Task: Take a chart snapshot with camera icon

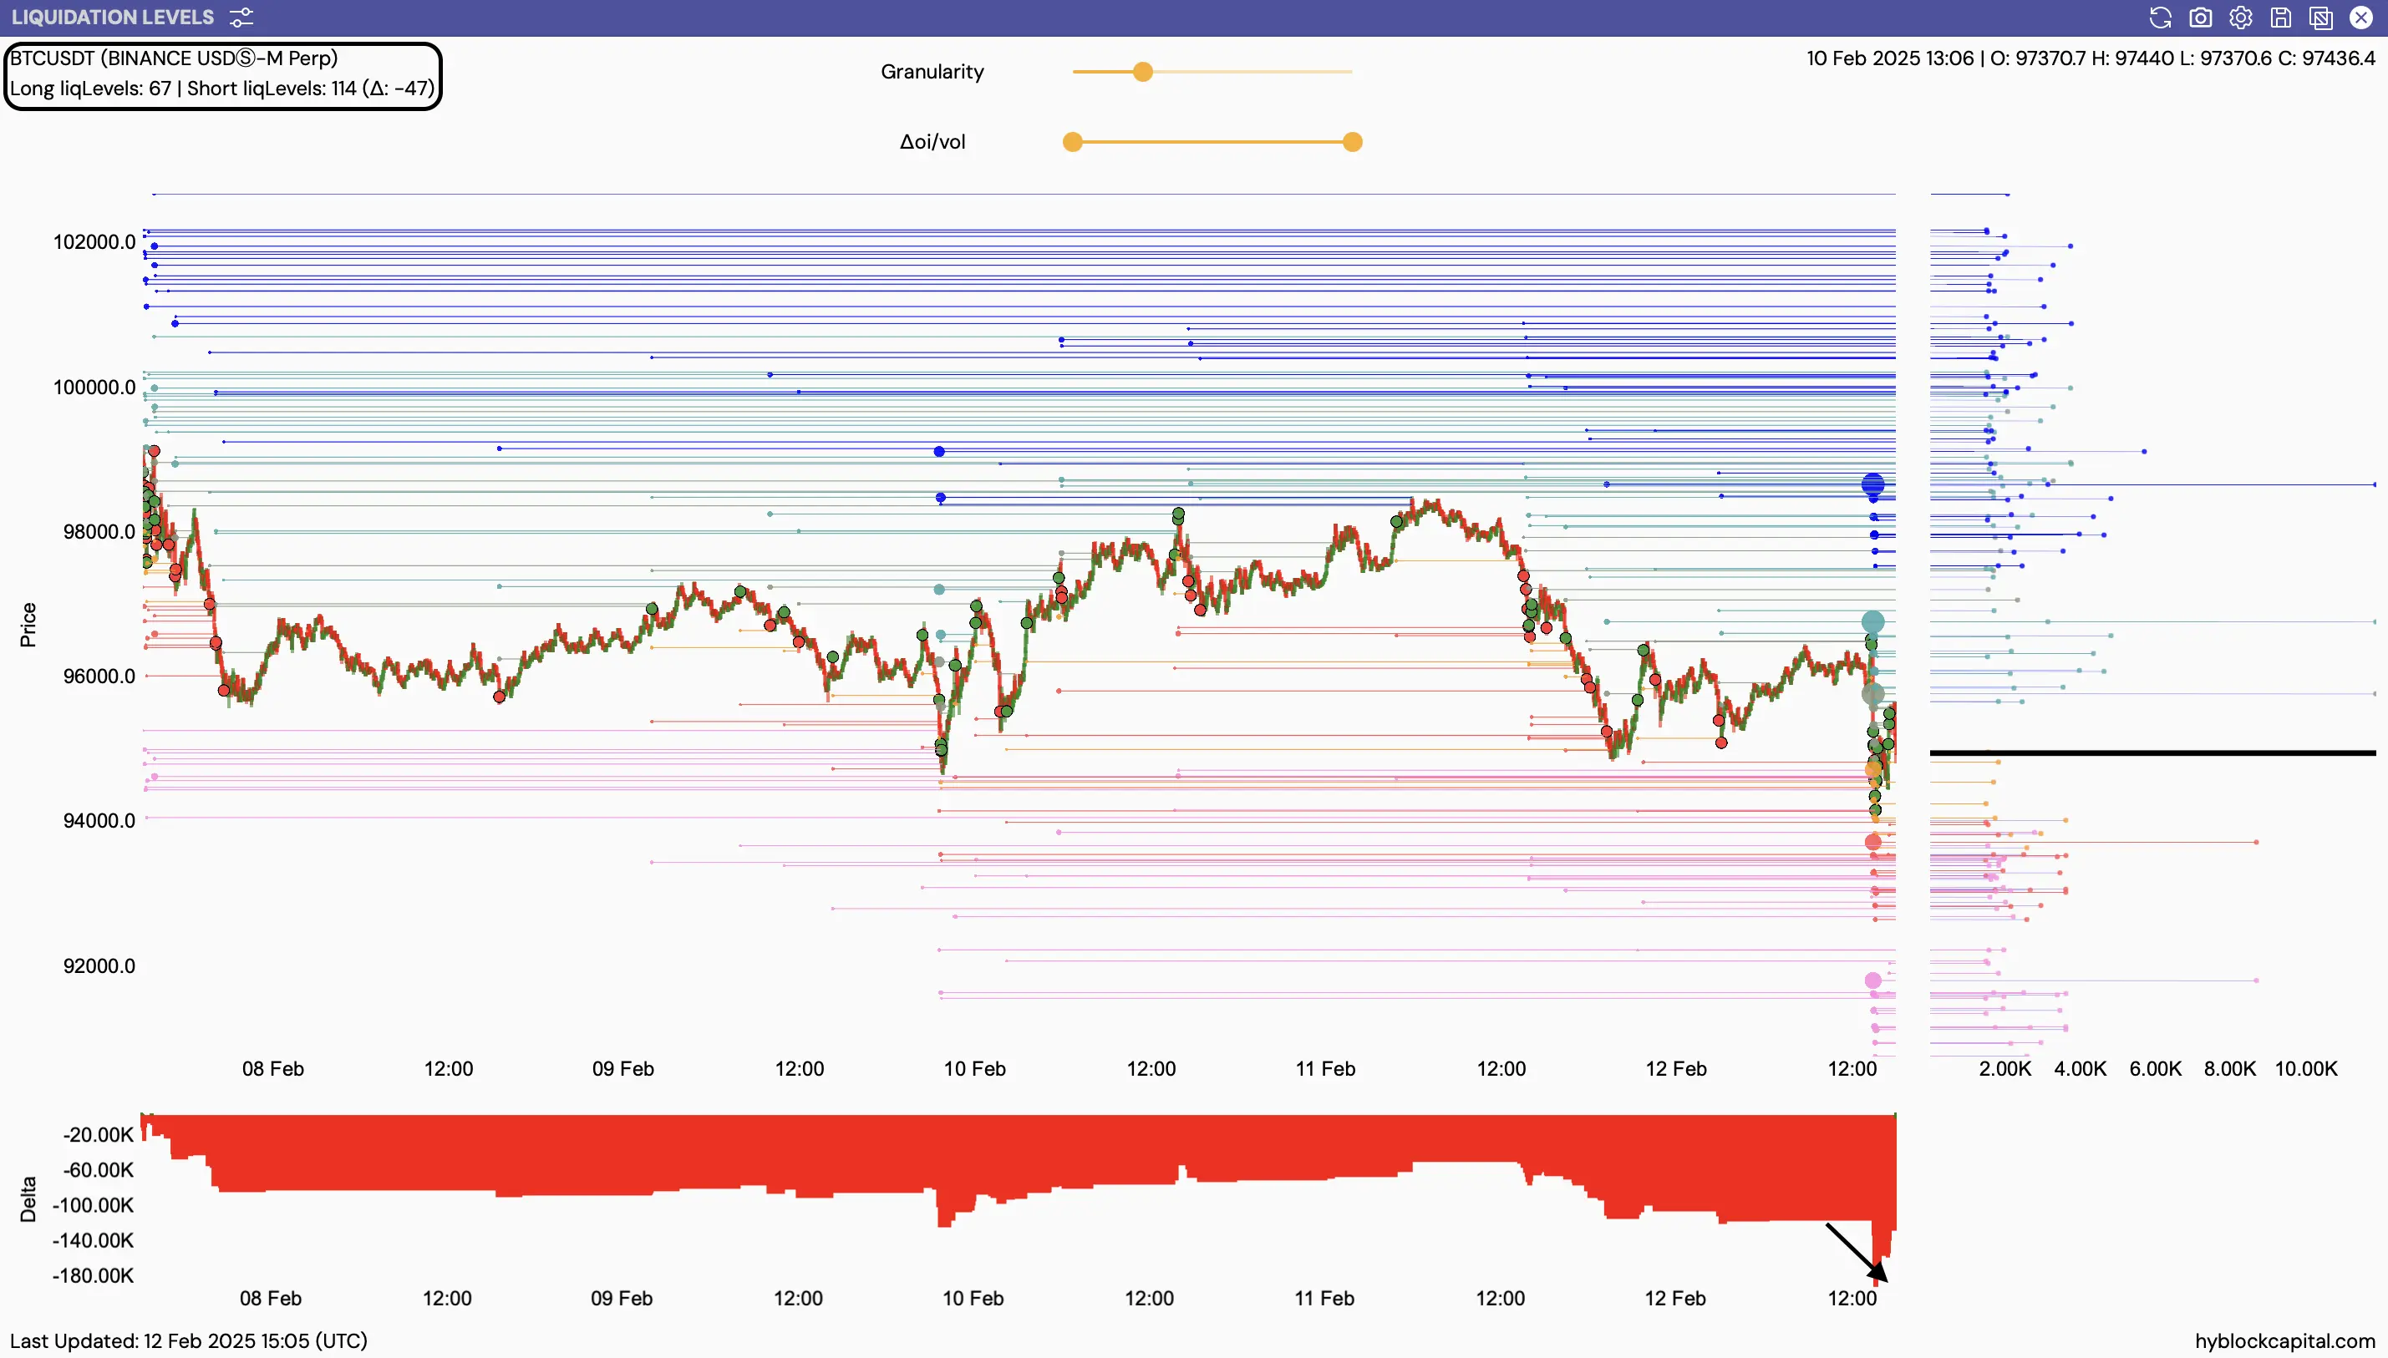Action: click(2201, 18)
